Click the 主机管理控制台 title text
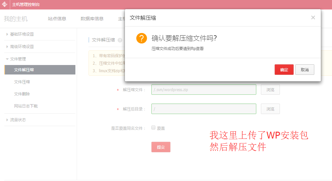 26,5
